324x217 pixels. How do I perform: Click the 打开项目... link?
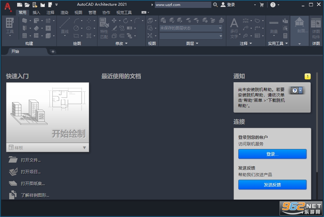click(x=30, y=172)
